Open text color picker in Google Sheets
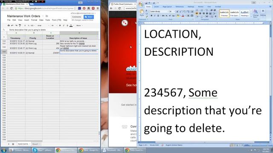Viewport: 273px width, 153px height. coord(71,25)
